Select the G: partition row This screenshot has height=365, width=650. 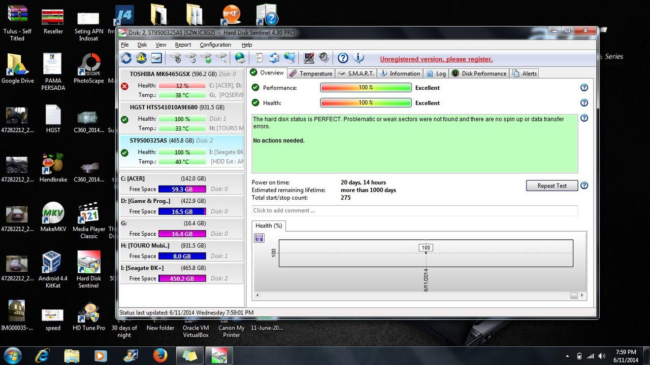pyautogui.click(x=181, y=229)
